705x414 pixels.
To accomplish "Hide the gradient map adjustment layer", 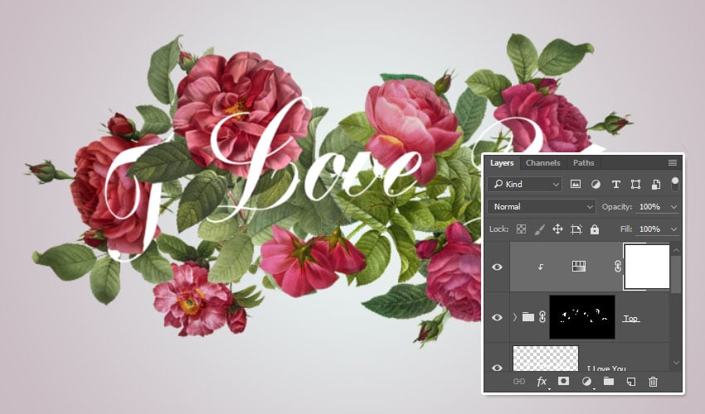I will pyautogui.click(x=497, y=267).
